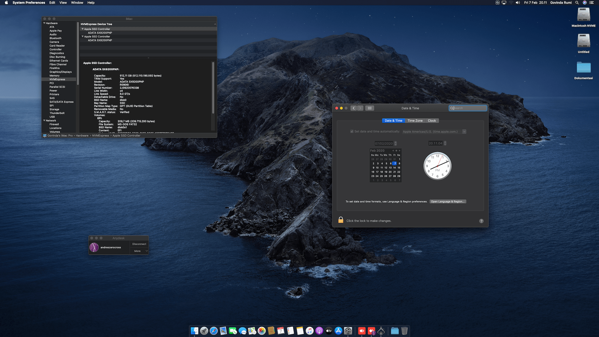Click Disconnect in the Anydesk window
Screen dimensions: 599x337
coord(139,244)
